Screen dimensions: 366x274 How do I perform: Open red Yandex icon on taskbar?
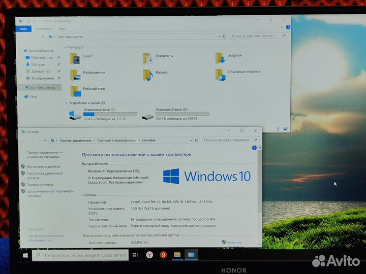163,255
